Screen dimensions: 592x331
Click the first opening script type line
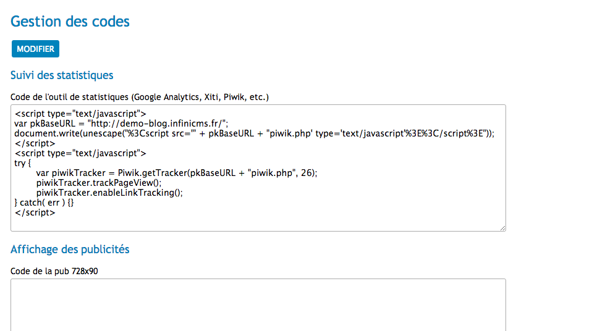pos(80,114)
